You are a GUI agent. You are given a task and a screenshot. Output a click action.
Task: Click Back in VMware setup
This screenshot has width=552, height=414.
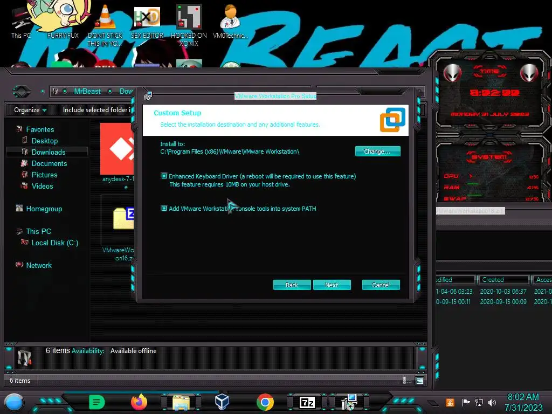292,285
